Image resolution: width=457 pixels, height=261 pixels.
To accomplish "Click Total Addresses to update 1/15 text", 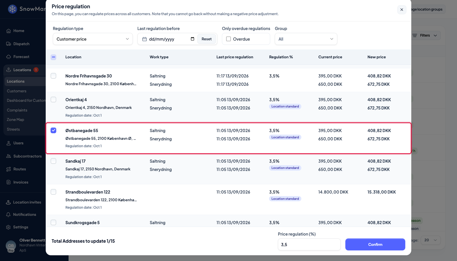I will pyautogui.click(x=83, y=241).
